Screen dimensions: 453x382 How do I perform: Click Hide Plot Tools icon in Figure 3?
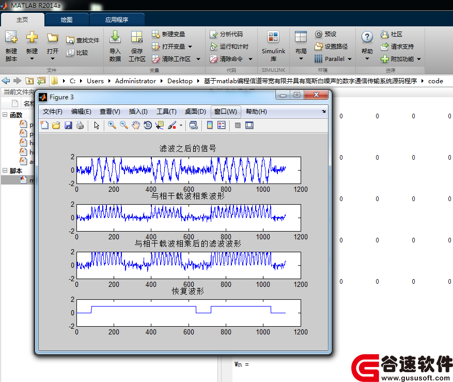[x=238, y=125]
